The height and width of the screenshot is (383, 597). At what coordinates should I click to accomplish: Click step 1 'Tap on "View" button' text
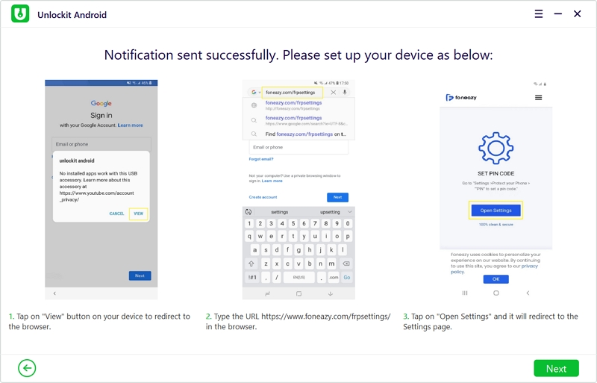tap(99, 321)
